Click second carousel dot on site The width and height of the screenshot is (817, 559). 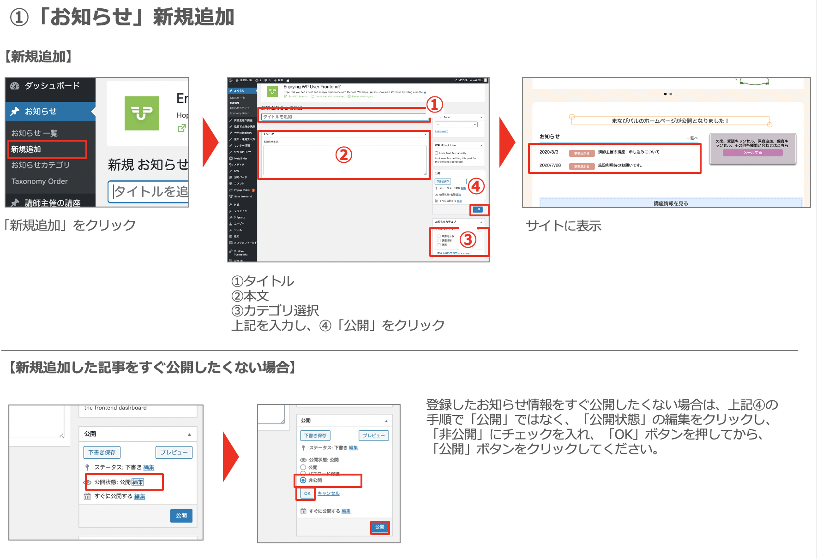click(x=671, y=94)
